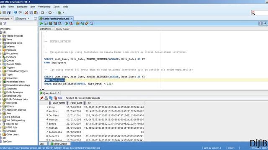
Task: Click the Autotrace icon
Action: pos(55,23)
